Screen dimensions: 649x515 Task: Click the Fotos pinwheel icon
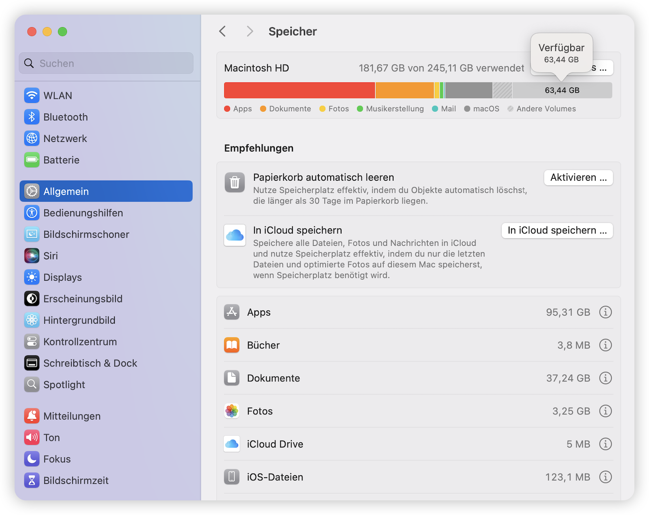[232, 411]
